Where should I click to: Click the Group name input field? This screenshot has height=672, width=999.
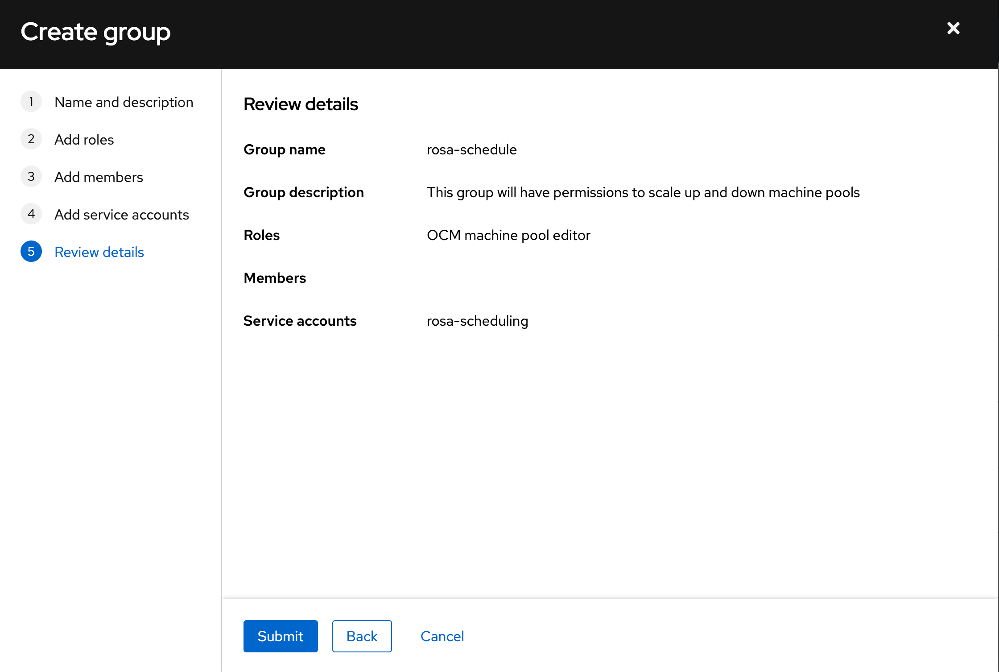coord(474,149)
